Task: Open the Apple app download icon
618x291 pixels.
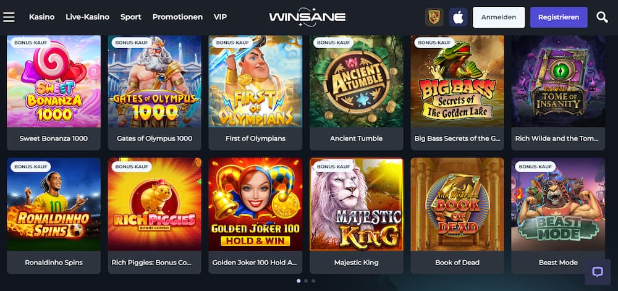Action: [x=458, y=17]
